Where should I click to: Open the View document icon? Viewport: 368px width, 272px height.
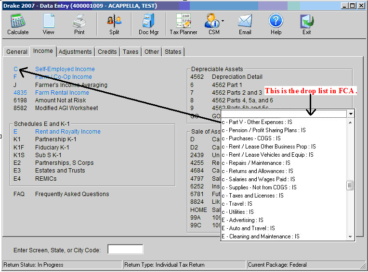click(x=49, y=21)
